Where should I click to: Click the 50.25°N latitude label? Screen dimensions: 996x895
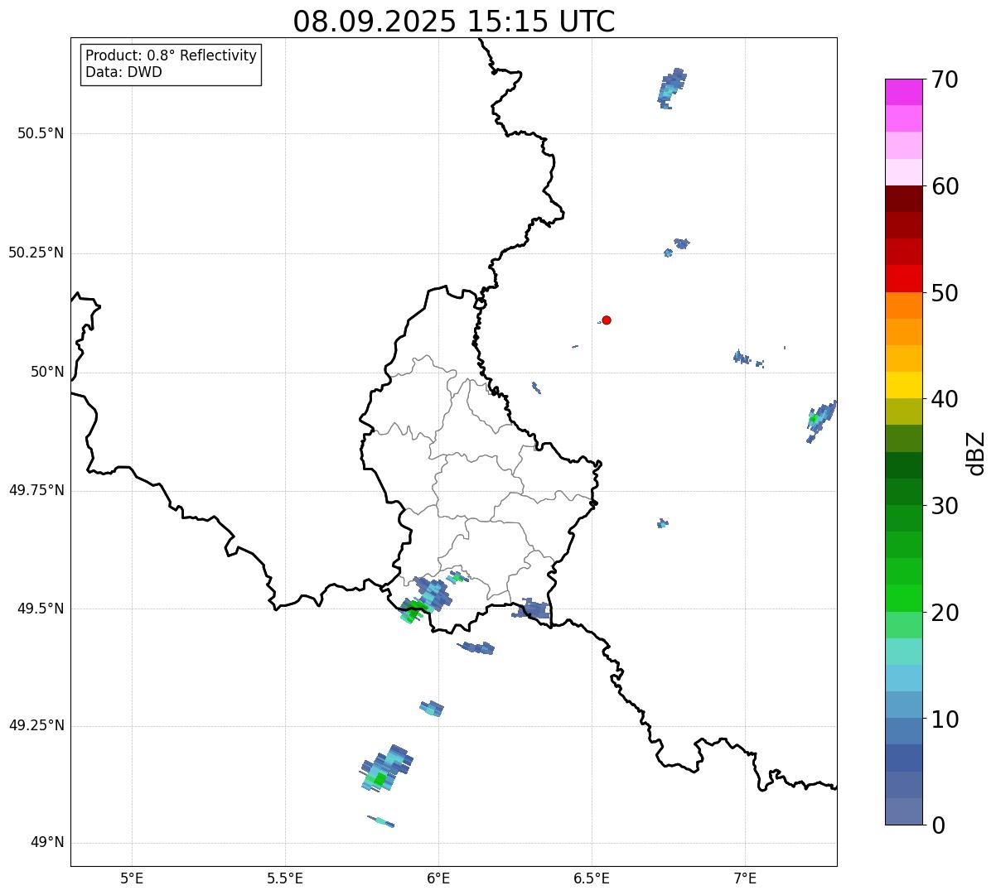click(36, 253)
